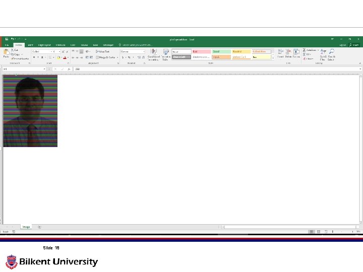This screenshot has height=272, width=363.
Task: Click the Insert Function fx button
Action: [69, 69]
